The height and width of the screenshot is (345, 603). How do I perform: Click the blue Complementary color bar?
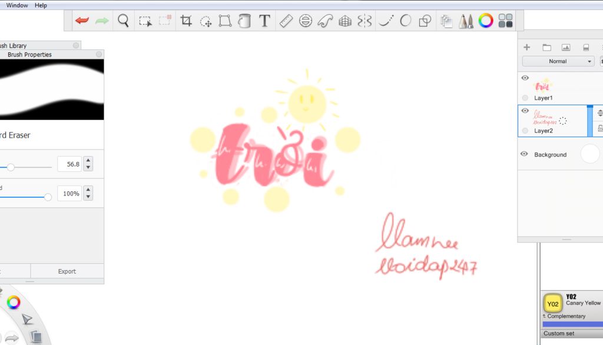click(572, 324)
